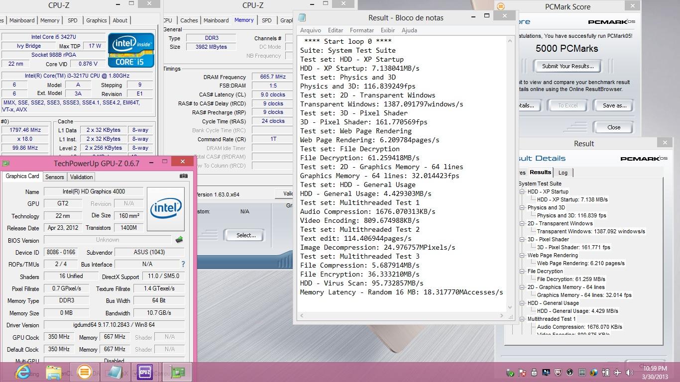Click the Save as... button in PCMark

[615, 105]
